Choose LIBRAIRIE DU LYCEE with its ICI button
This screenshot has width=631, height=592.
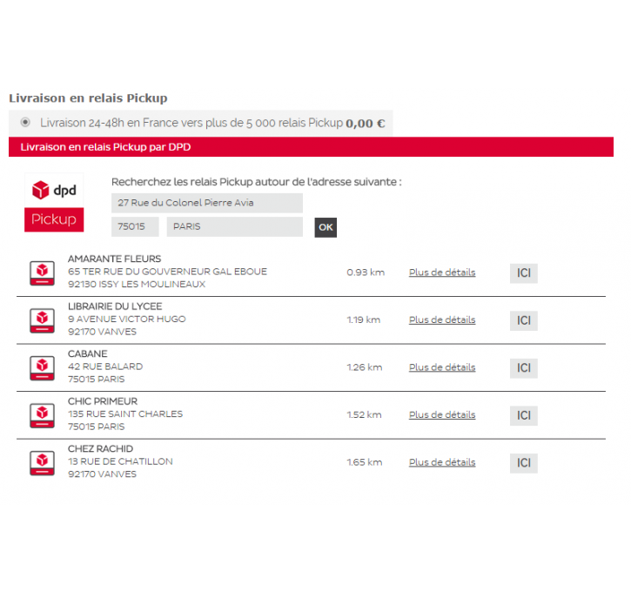(524, 320)
